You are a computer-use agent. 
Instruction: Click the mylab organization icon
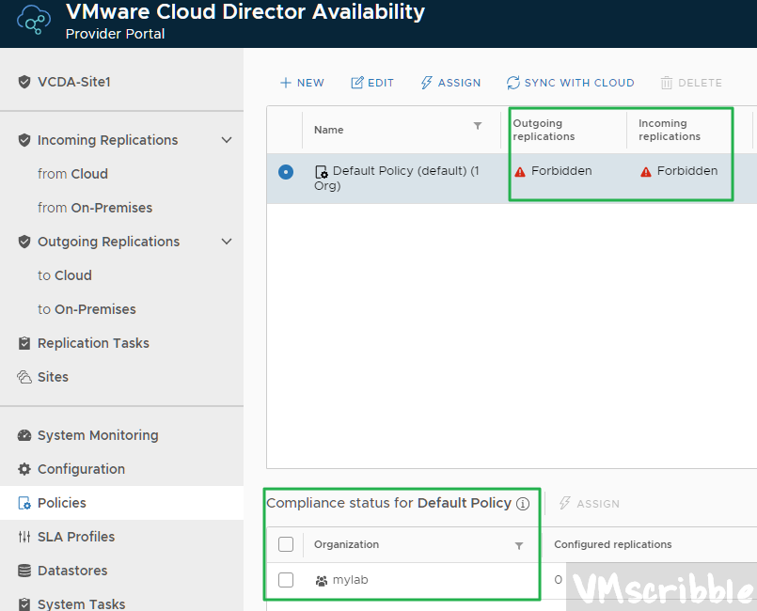pyautogui.click(x=322, y=581)
